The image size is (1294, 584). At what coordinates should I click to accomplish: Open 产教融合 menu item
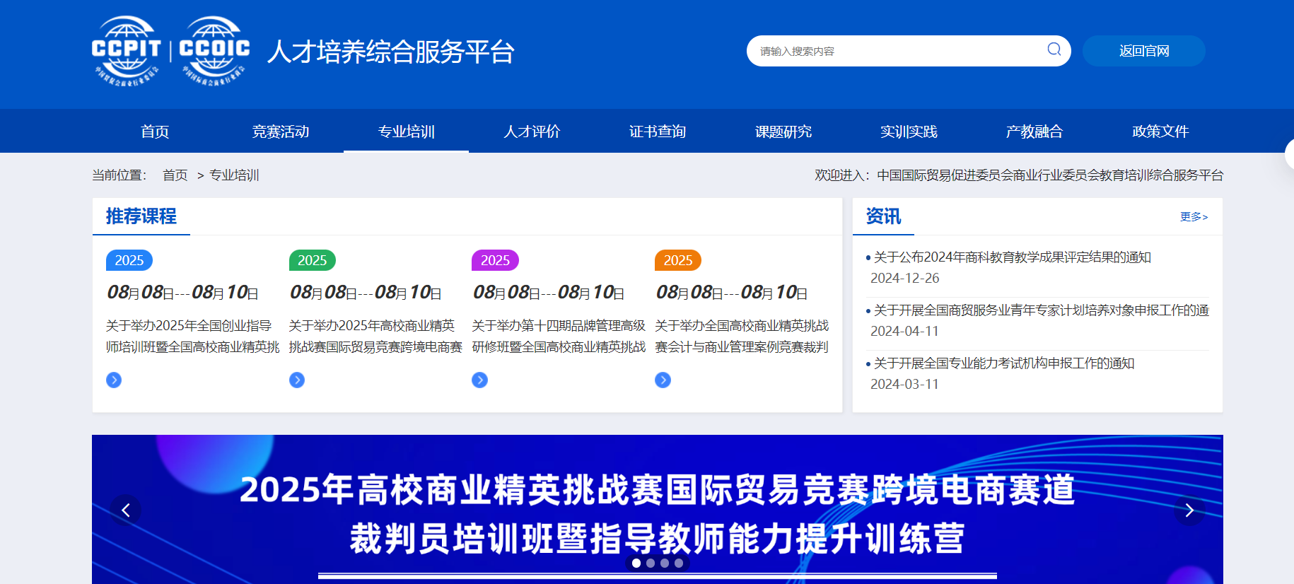tap(1034, 132)
